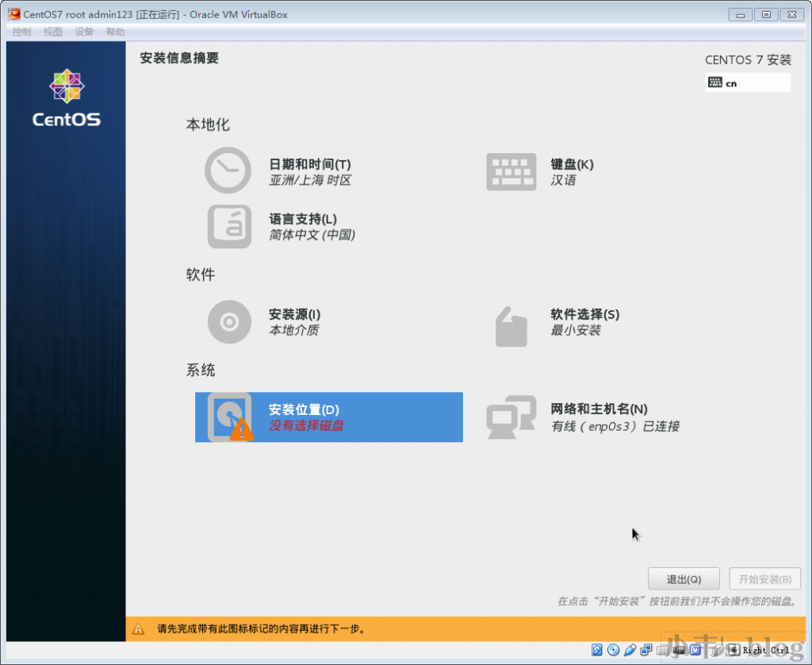Viewport: 812px width, 665px height.
Task: Click VirtualBox mouse integration status icon
Action: (717, 651)
